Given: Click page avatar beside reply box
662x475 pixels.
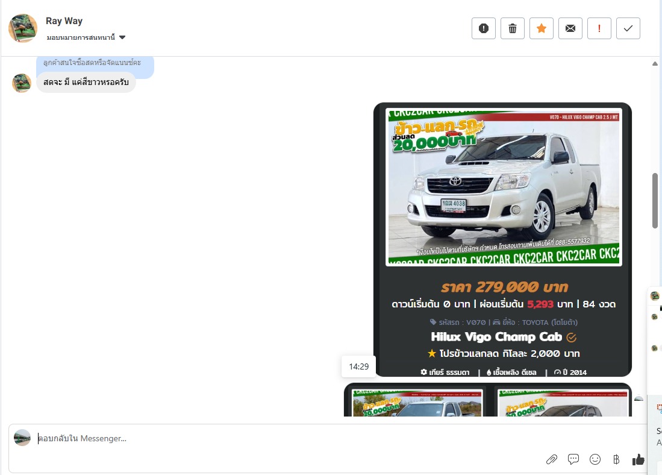Looking at the screenshot, I should pyautogui.click(x=22, y=438).
